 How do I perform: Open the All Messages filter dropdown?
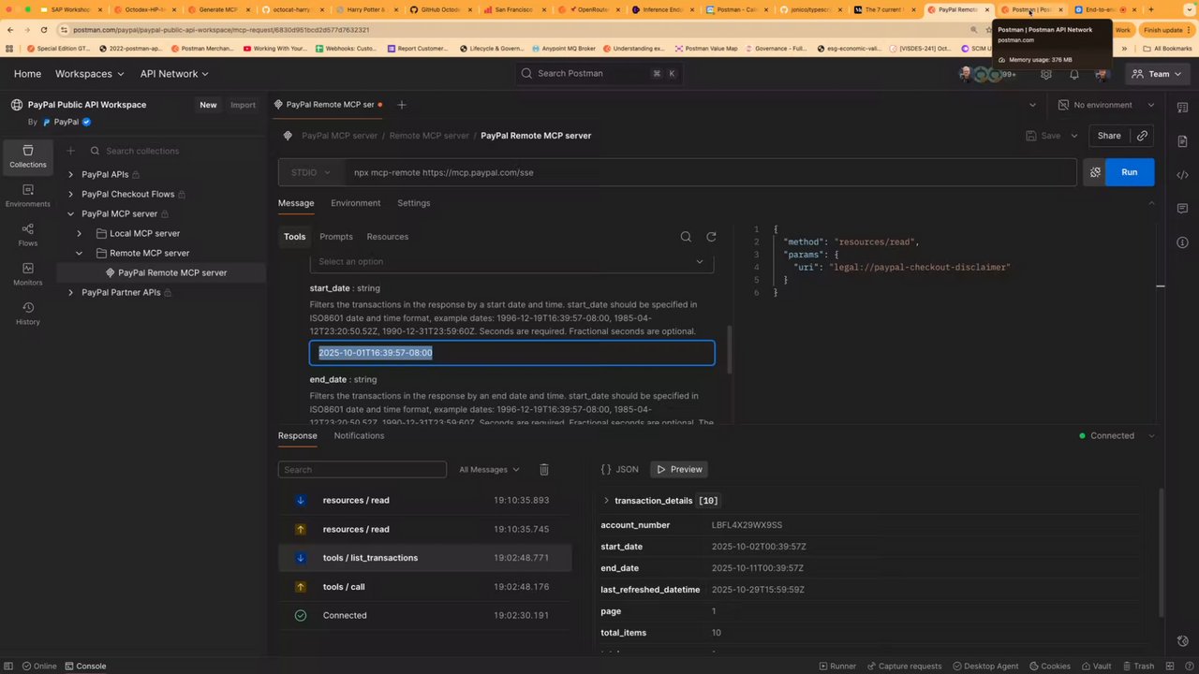(x=489, y=469)
